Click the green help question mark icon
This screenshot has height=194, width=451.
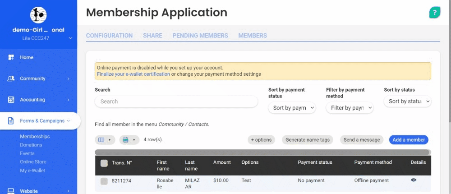[x=434, y=13]
